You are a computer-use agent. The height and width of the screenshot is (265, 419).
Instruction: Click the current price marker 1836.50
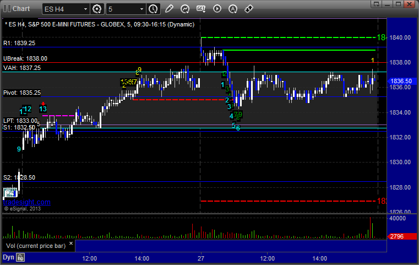pyautogui.click(x=401, y=81)
